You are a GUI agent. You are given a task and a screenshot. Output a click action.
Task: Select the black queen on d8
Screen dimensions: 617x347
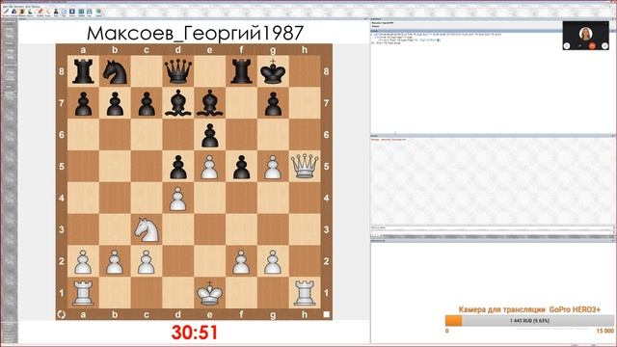point(177,71)
